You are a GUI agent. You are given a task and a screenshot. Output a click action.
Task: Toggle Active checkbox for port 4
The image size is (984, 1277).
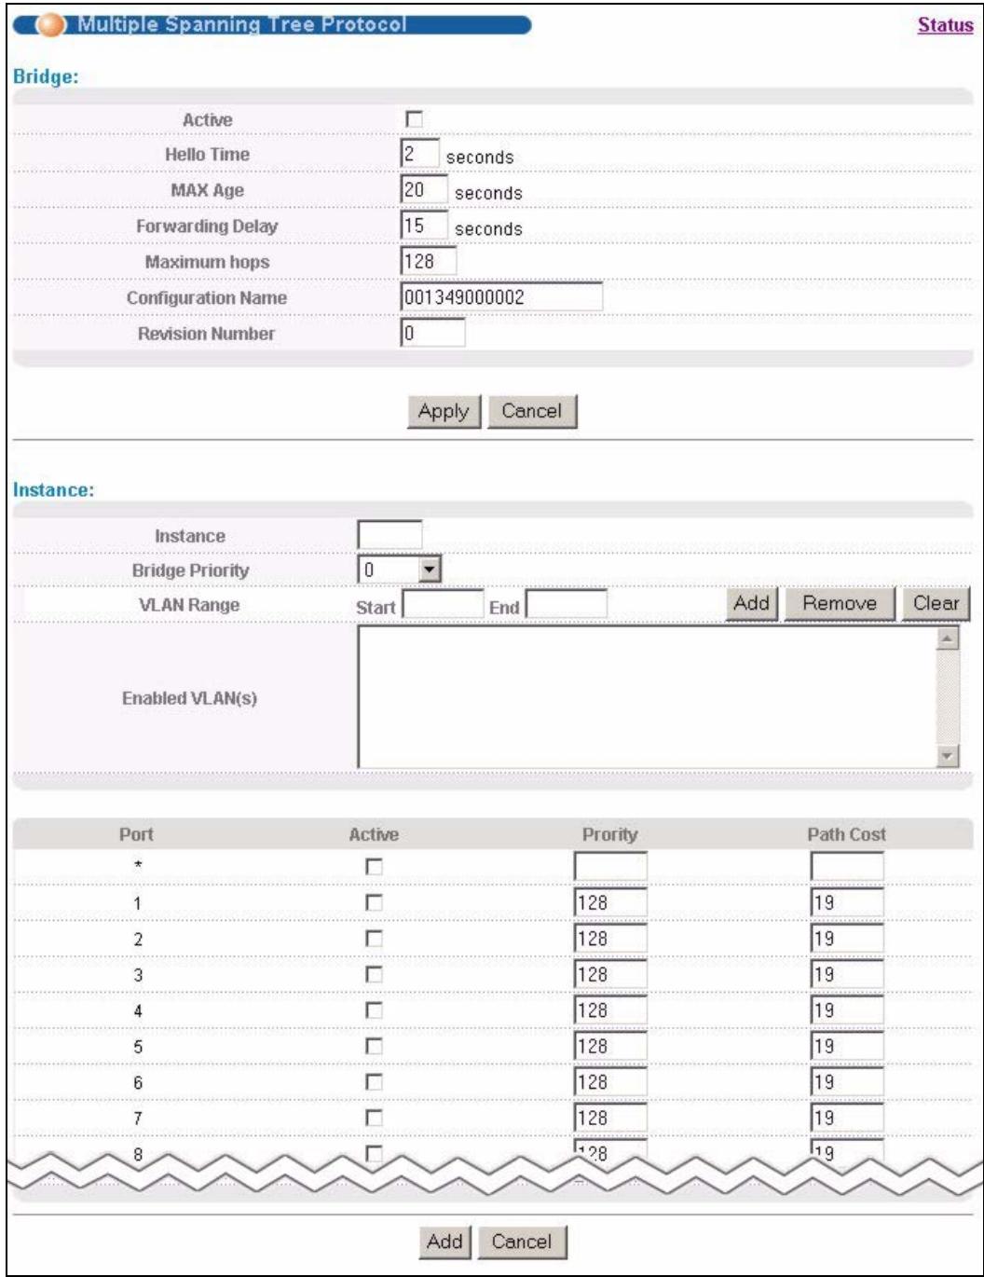click(375, 1009)
